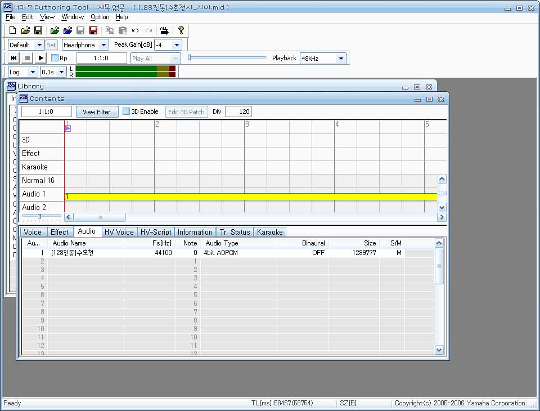540x411 pixels.
Task: Switch to the Voice tab
Action: (33, 232)
